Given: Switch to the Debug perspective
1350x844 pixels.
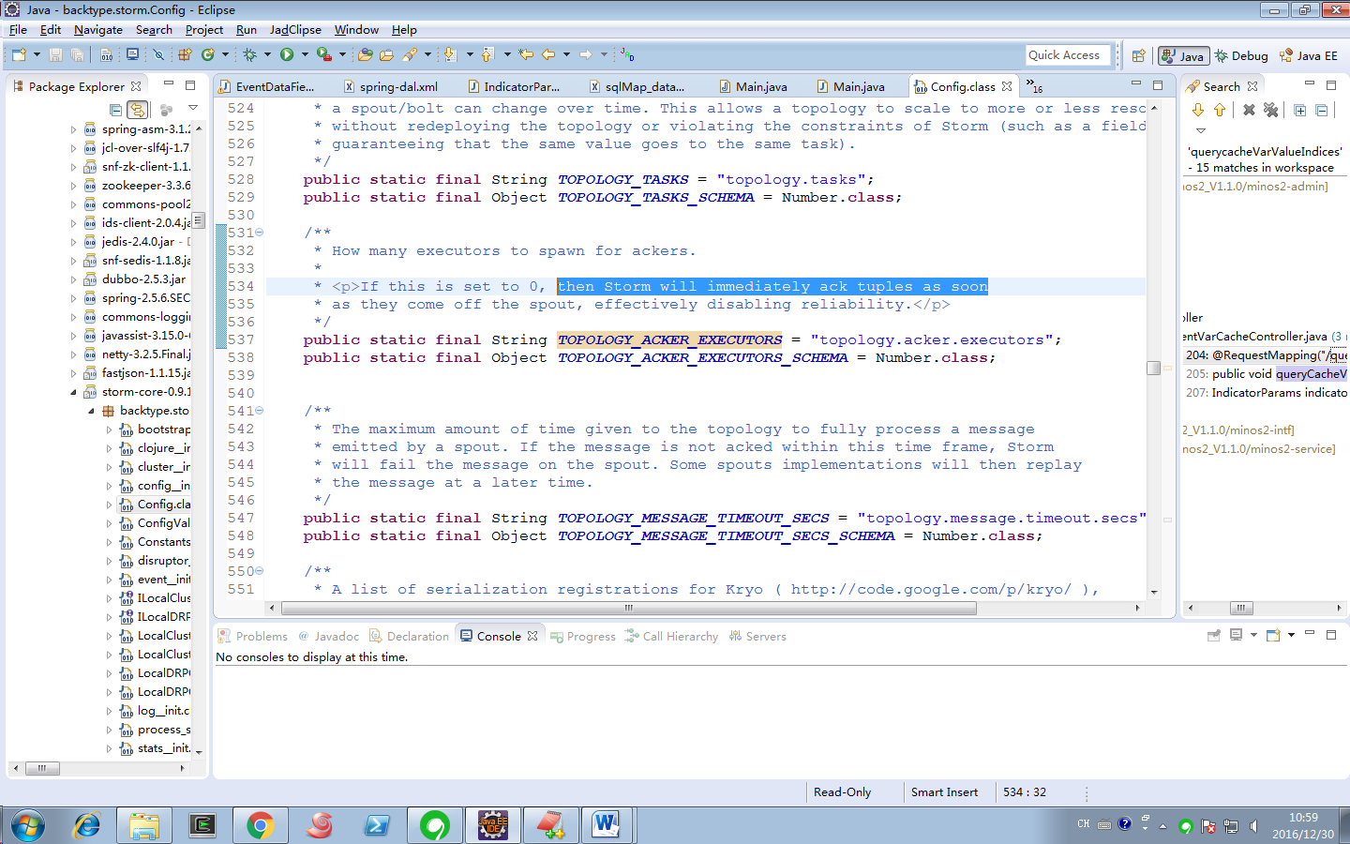Looking at the screenshot, I should pyautogui.click(x=1241, y=56).
